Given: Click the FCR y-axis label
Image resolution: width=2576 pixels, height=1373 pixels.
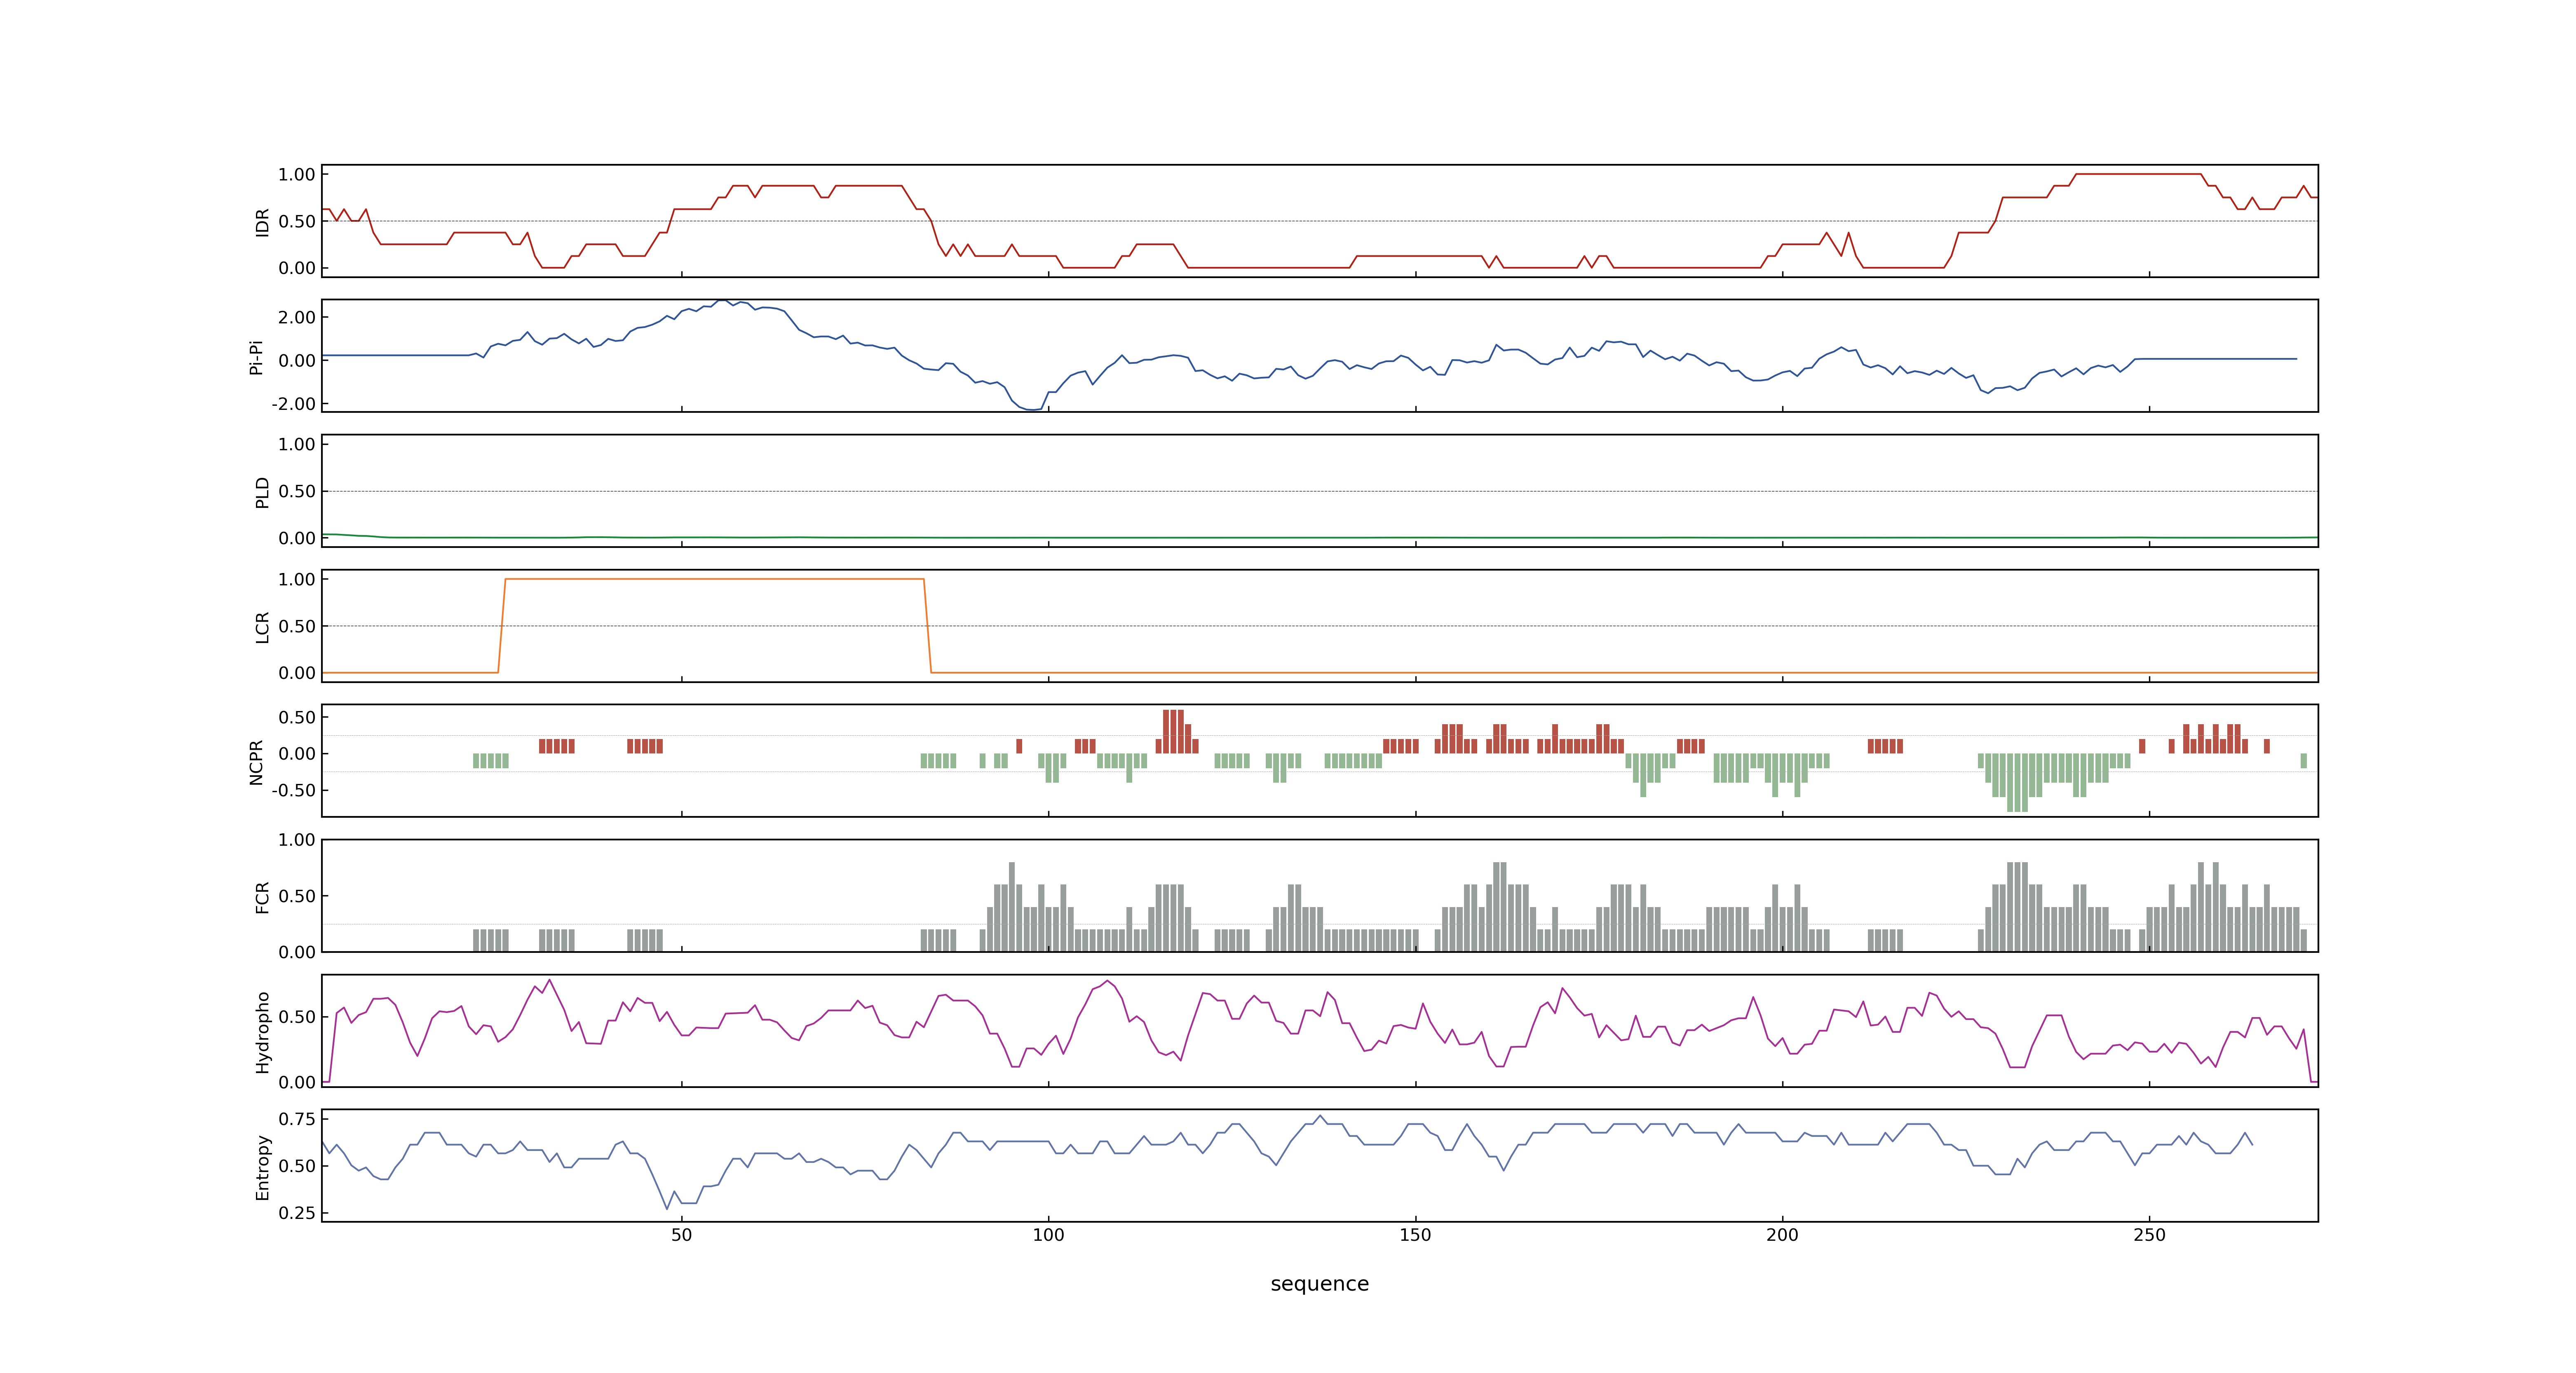Looking at the screenshot, I should 262,896.
